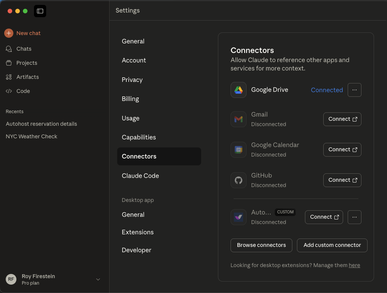Open the custom connector's options menu

pyautogui.click(x=354, y=217)
